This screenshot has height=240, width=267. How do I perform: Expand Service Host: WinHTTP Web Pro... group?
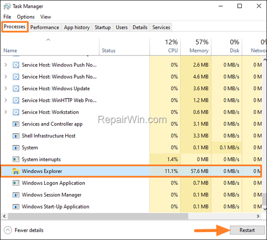[6, 100]
